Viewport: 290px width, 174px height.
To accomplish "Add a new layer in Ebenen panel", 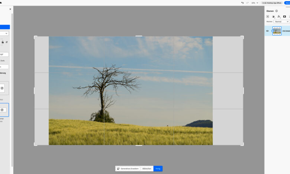I will pos(268,17).
